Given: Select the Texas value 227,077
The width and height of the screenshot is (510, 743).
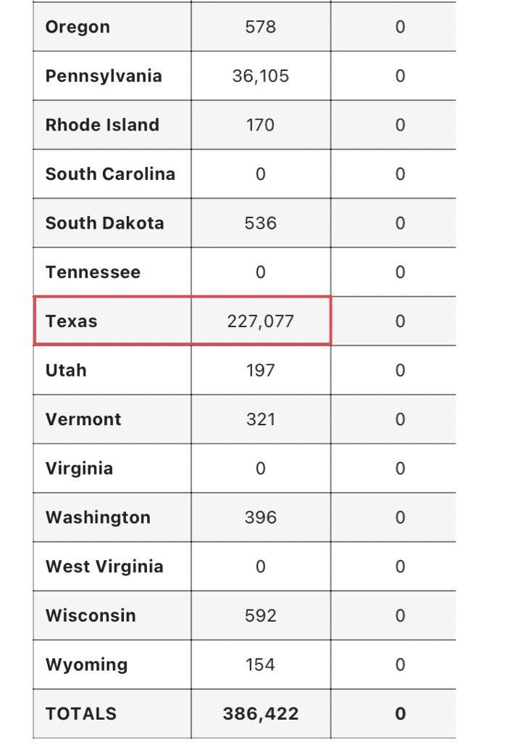Looking at the screenshot, I should (260, 321).
